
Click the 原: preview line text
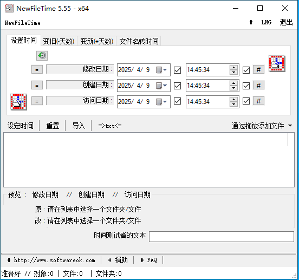point(88,209)
